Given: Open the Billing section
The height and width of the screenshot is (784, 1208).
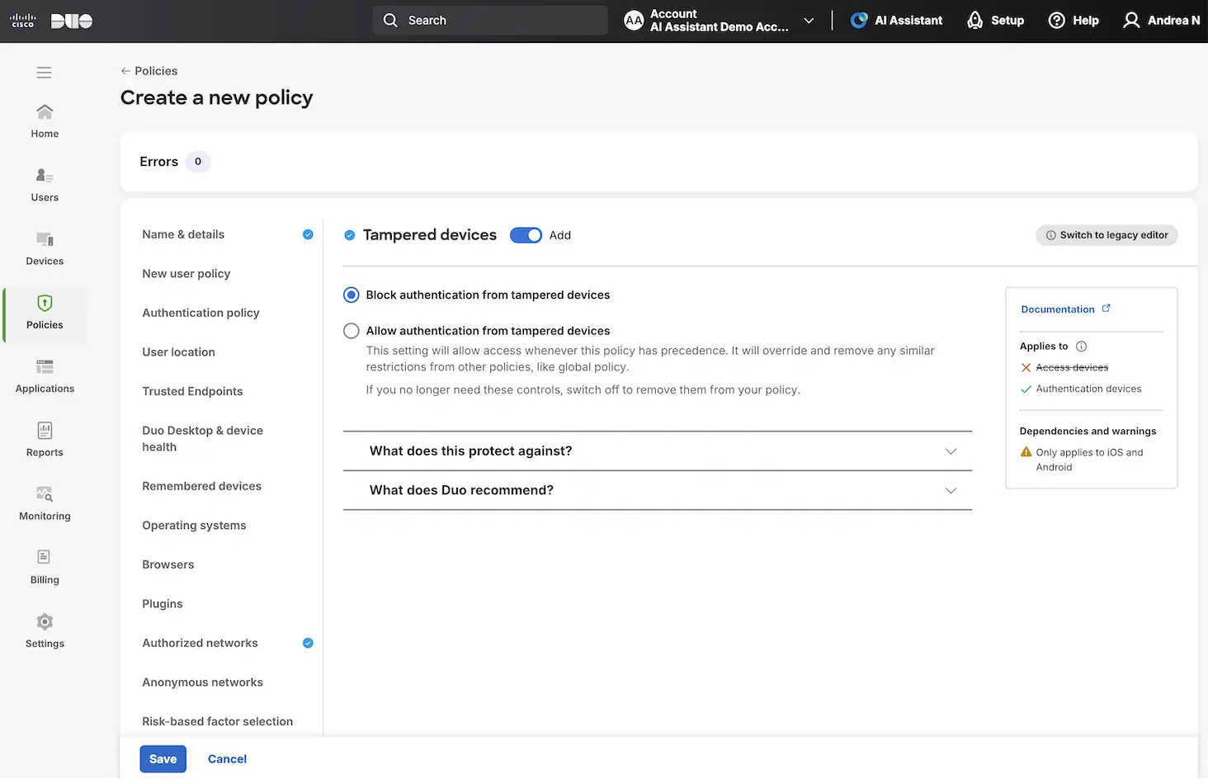Looking at the screenshot, I should click(44, 566).
